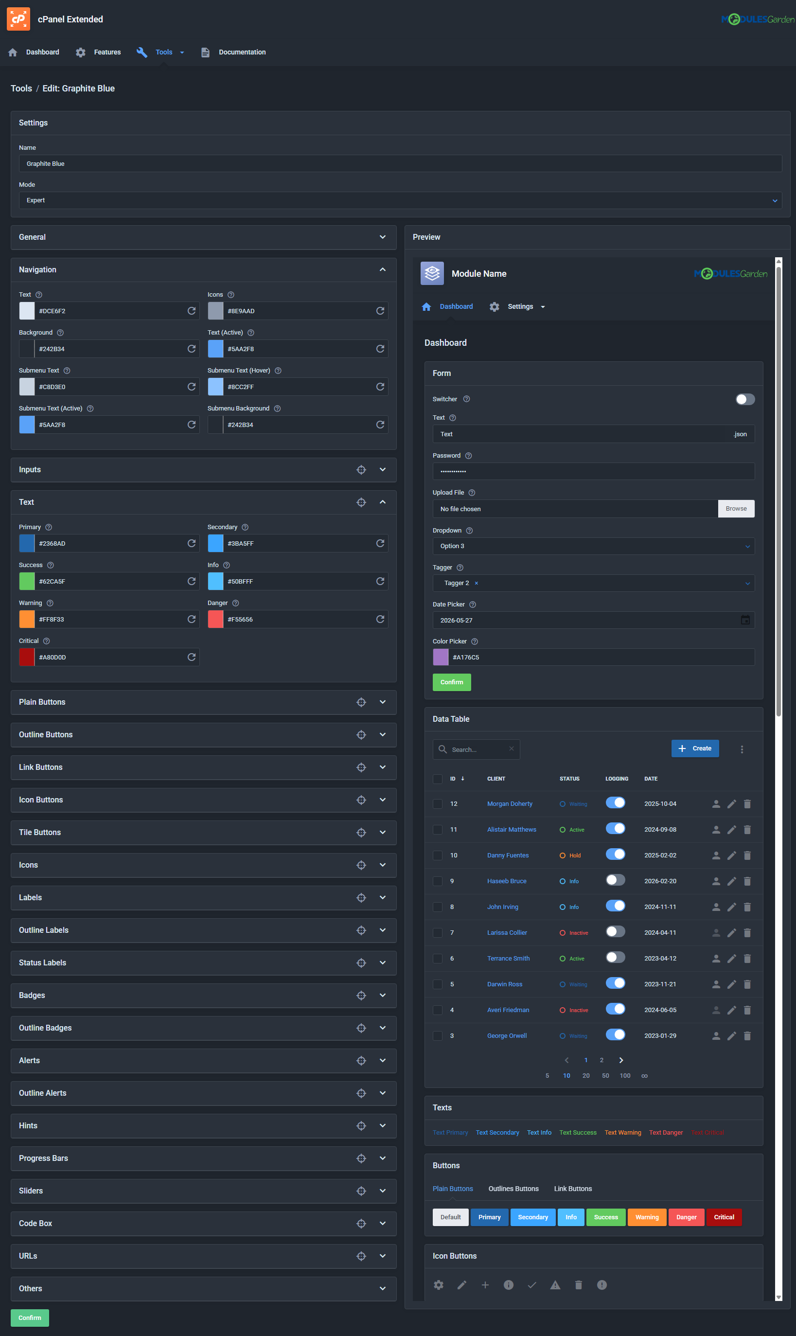
Task: Switch to Outlines Buttons tab in preview
Action: [x=513, y=1189]
